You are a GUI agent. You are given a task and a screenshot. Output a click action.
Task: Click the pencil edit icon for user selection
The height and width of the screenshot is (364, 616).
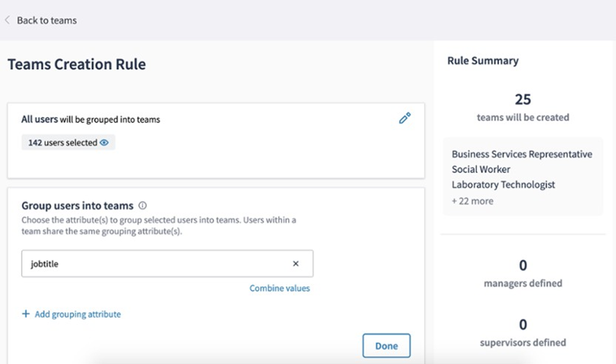coord(405,118)
